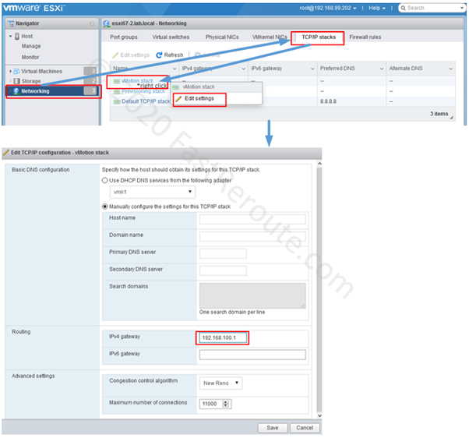Click the esxi67-2.lab.local networking header icon

(106, 23)
